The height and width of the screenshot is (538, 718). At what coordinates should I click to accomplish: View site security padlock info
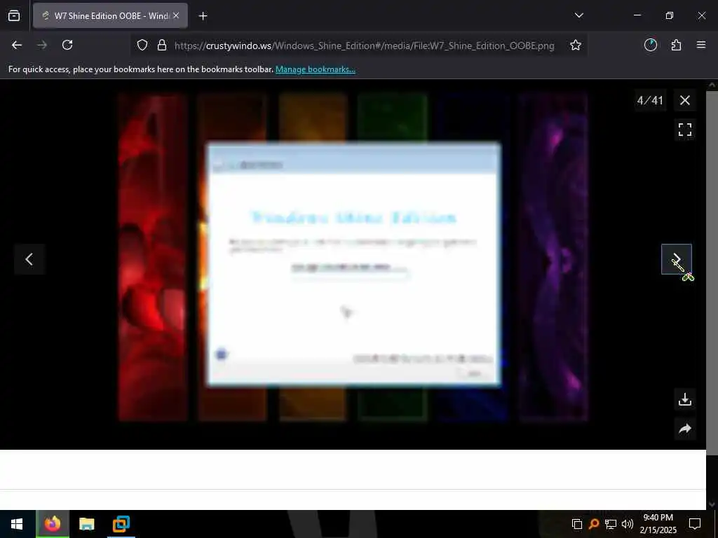click(x=162, y=46)
